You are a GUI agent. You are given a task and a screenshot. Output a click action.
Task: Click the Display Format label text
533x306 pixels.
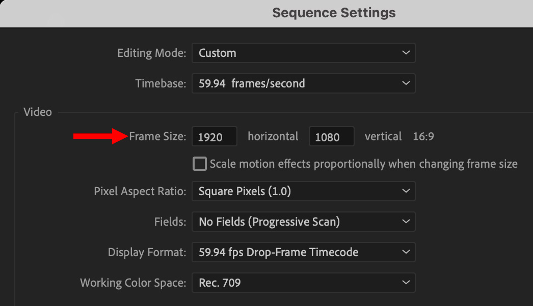[147, 252]
